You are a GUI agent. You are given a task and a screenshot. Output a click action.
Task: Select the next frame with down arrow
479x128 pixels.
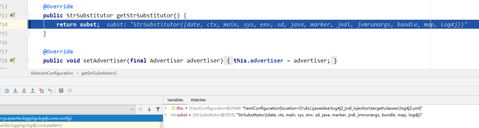click(149, 109)
